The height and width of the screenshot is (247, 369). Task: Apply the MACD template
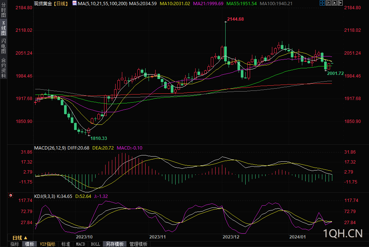80,244
